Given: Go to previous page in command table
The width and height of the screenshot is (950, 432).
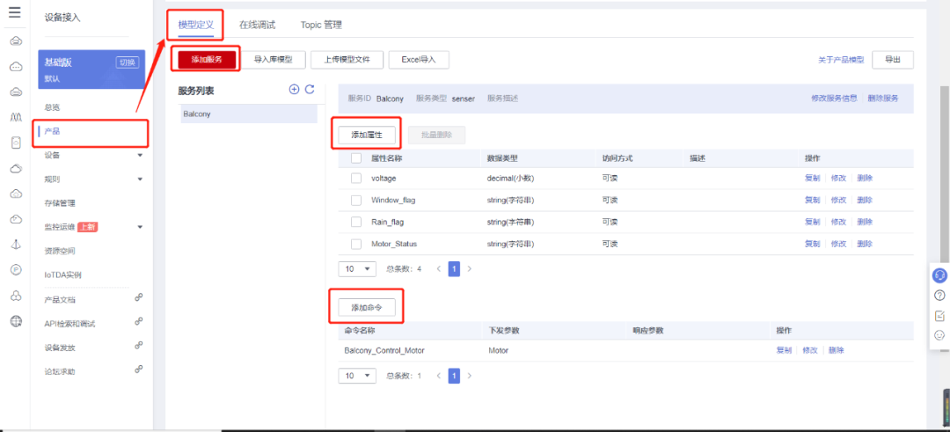Looking at the screenshot, I should 439,376.
